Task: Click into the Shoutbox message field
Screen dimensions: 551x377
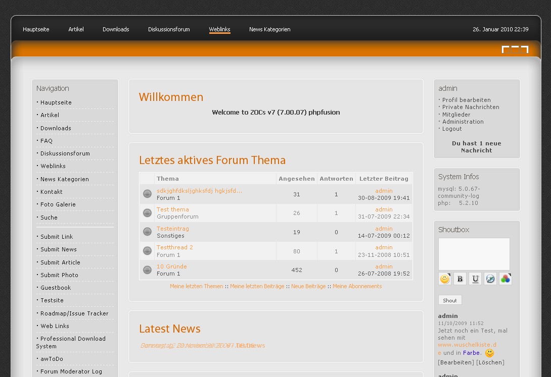Action: tap(474, 254)
